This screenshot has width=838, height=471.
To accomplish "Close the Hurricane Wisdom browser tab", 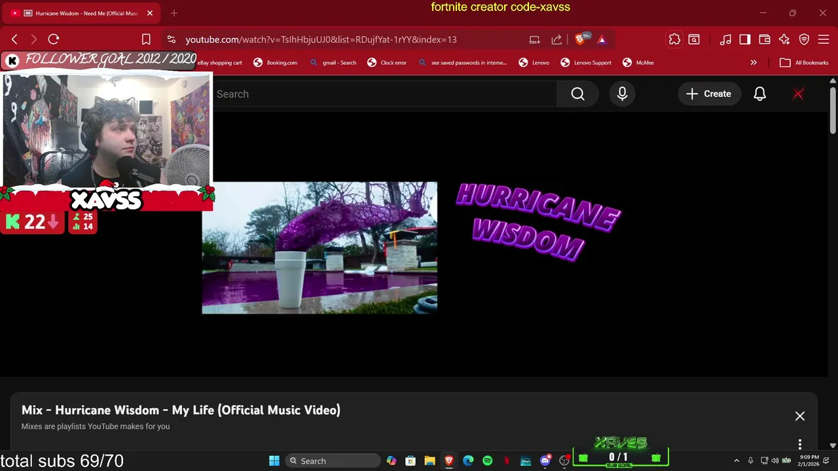I will point(149,13).
